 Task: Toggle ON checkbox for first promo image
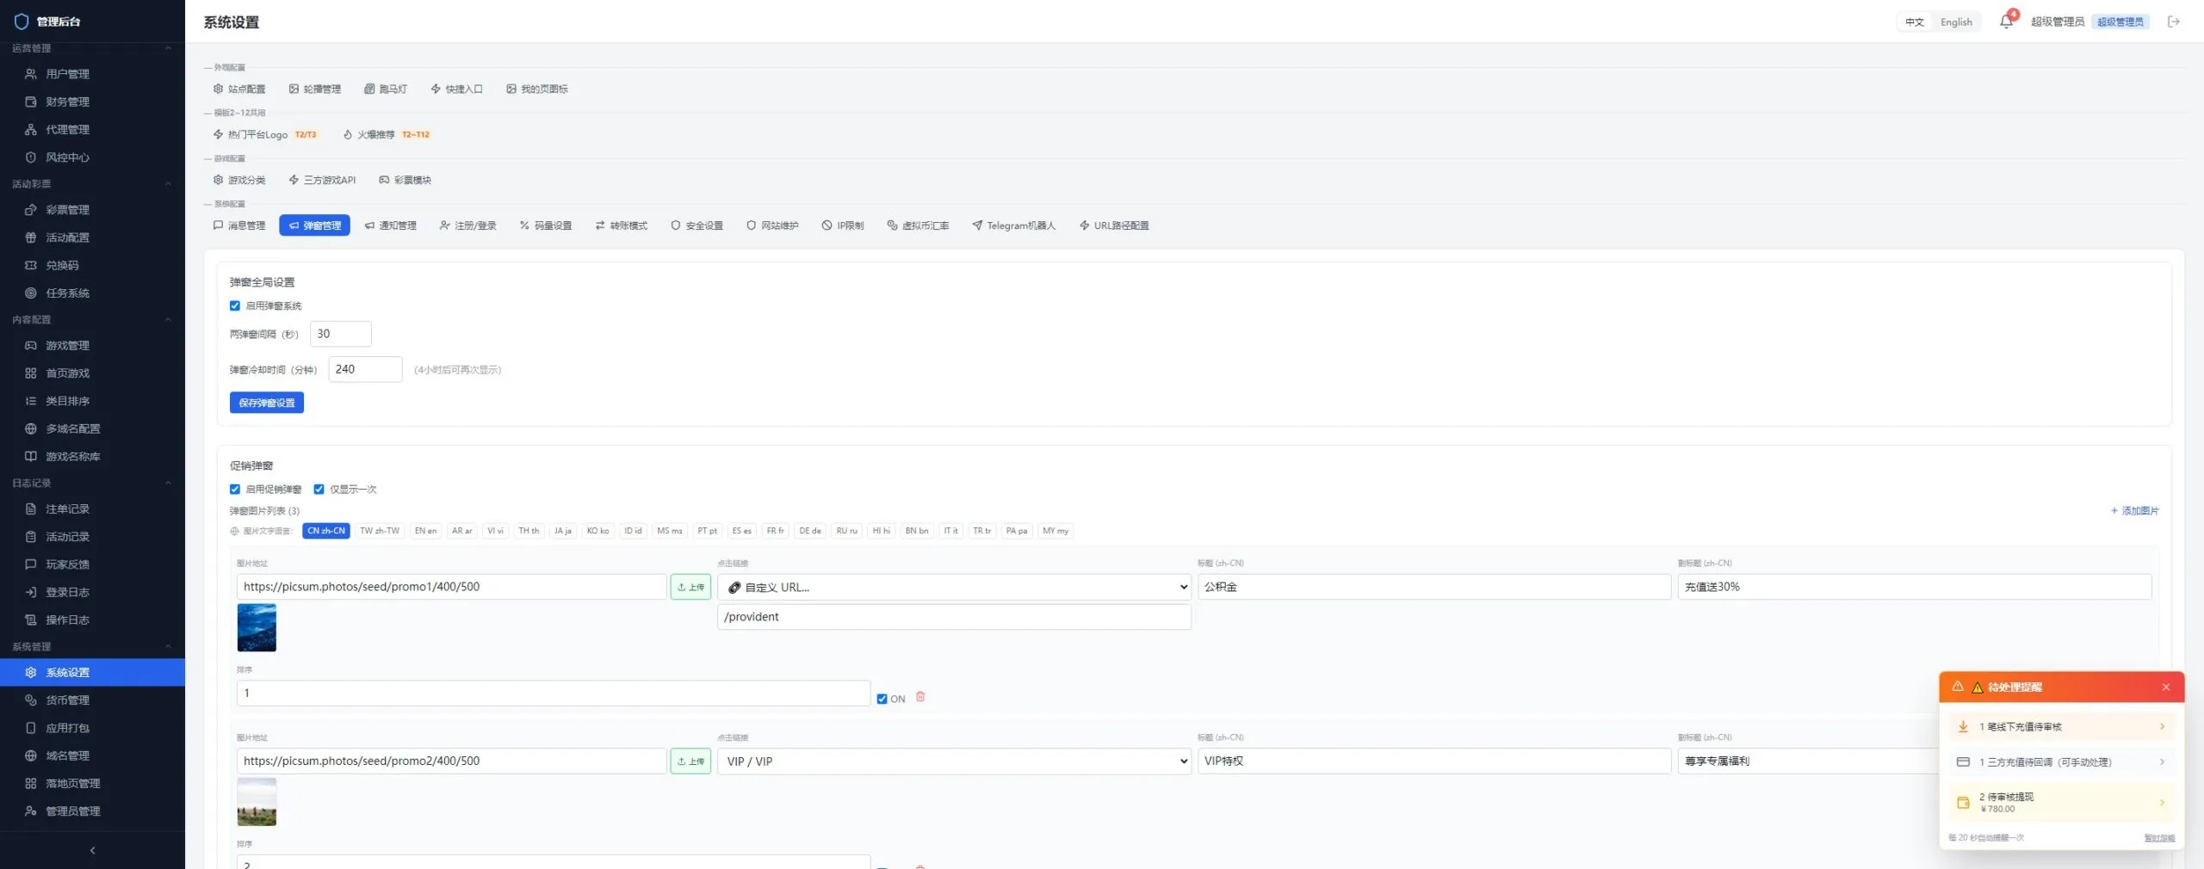(882, 699)
